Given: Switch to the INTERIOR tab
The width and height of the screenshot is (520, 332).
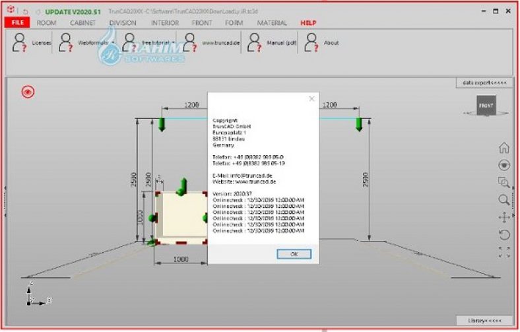Looking at the screenshot, I should click(165, 23).
